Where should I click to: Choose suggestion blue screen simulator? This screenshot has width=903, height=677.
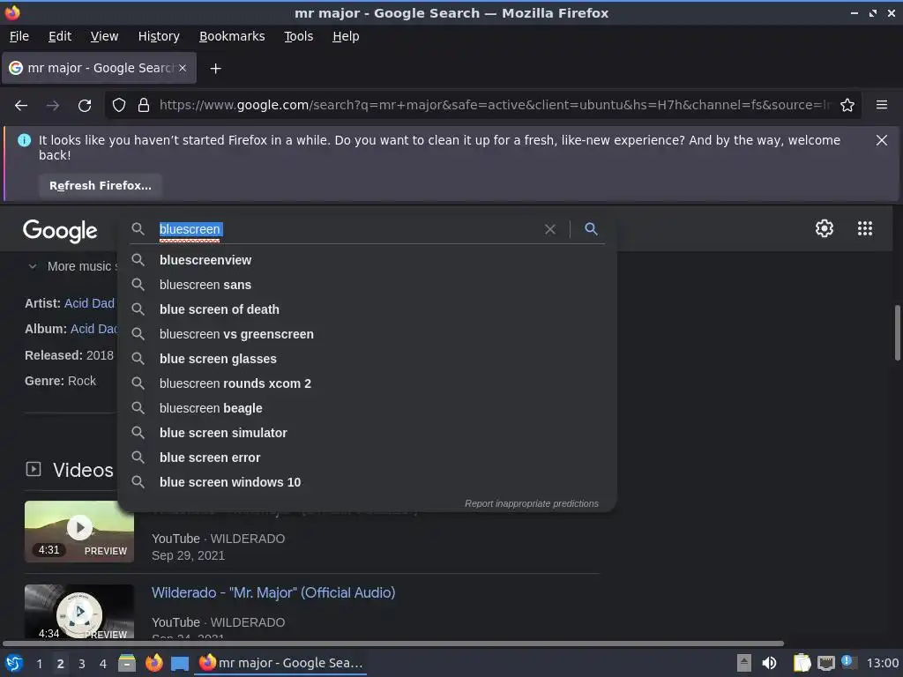pyautogui.click(x=367, y=434)
